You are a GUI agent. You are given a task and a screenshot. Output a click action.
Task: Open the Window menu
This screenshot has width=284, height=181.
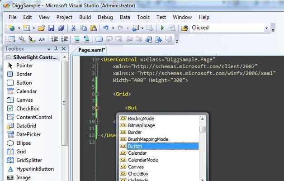pyautogui.click(x=182, y=17)
